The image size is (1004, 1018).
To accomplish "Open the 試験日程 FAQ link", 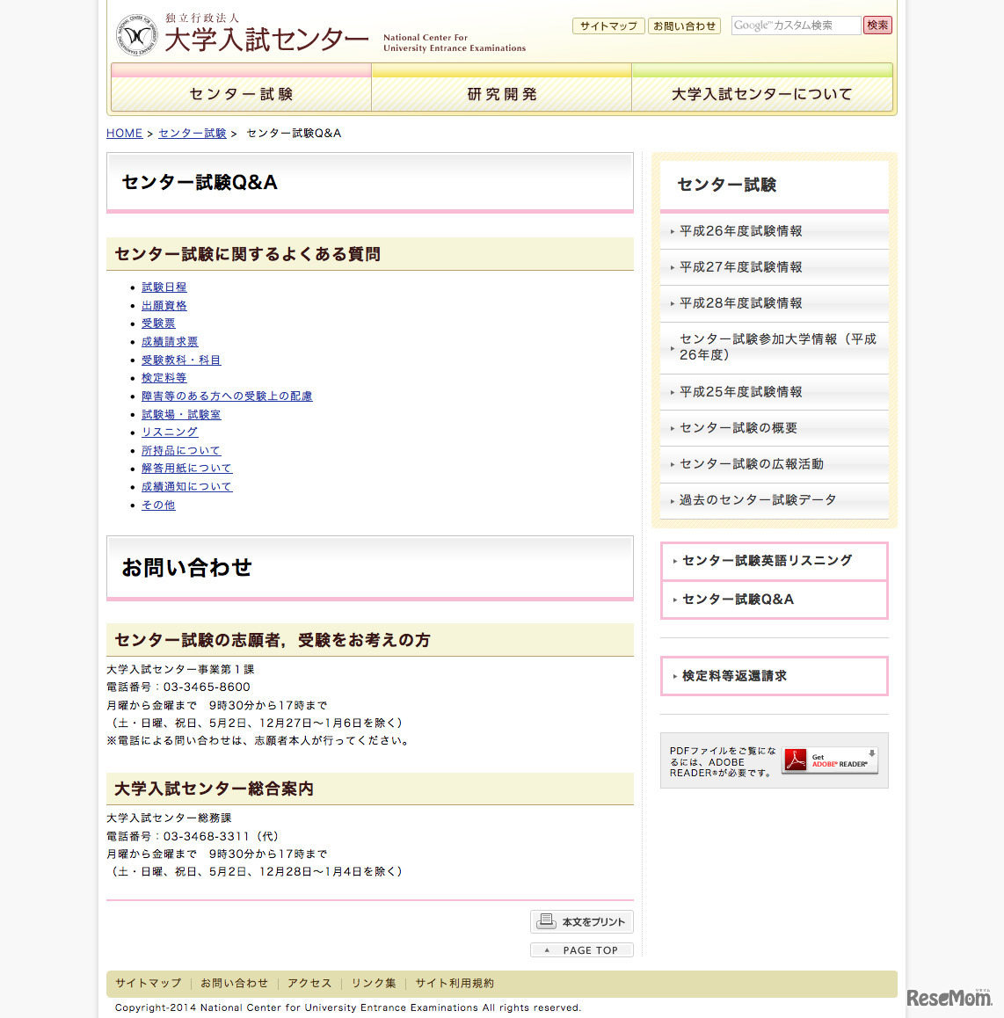I will click(x=164, y=287).
